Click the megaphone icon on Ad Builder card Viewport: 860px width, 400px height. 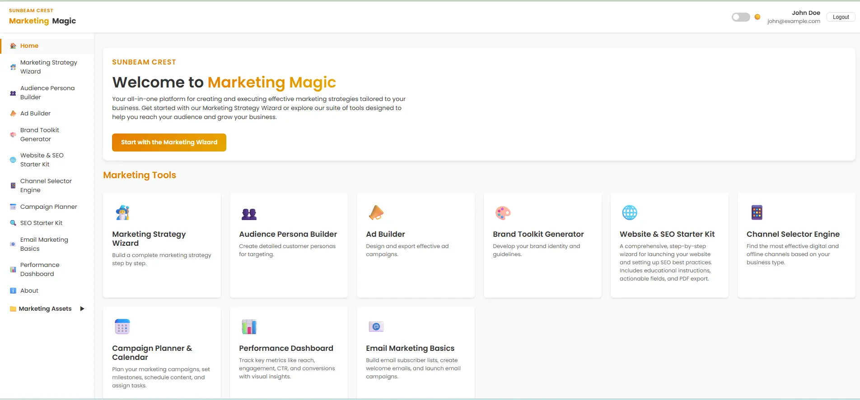pyautogui.click(x=376, y=212)
